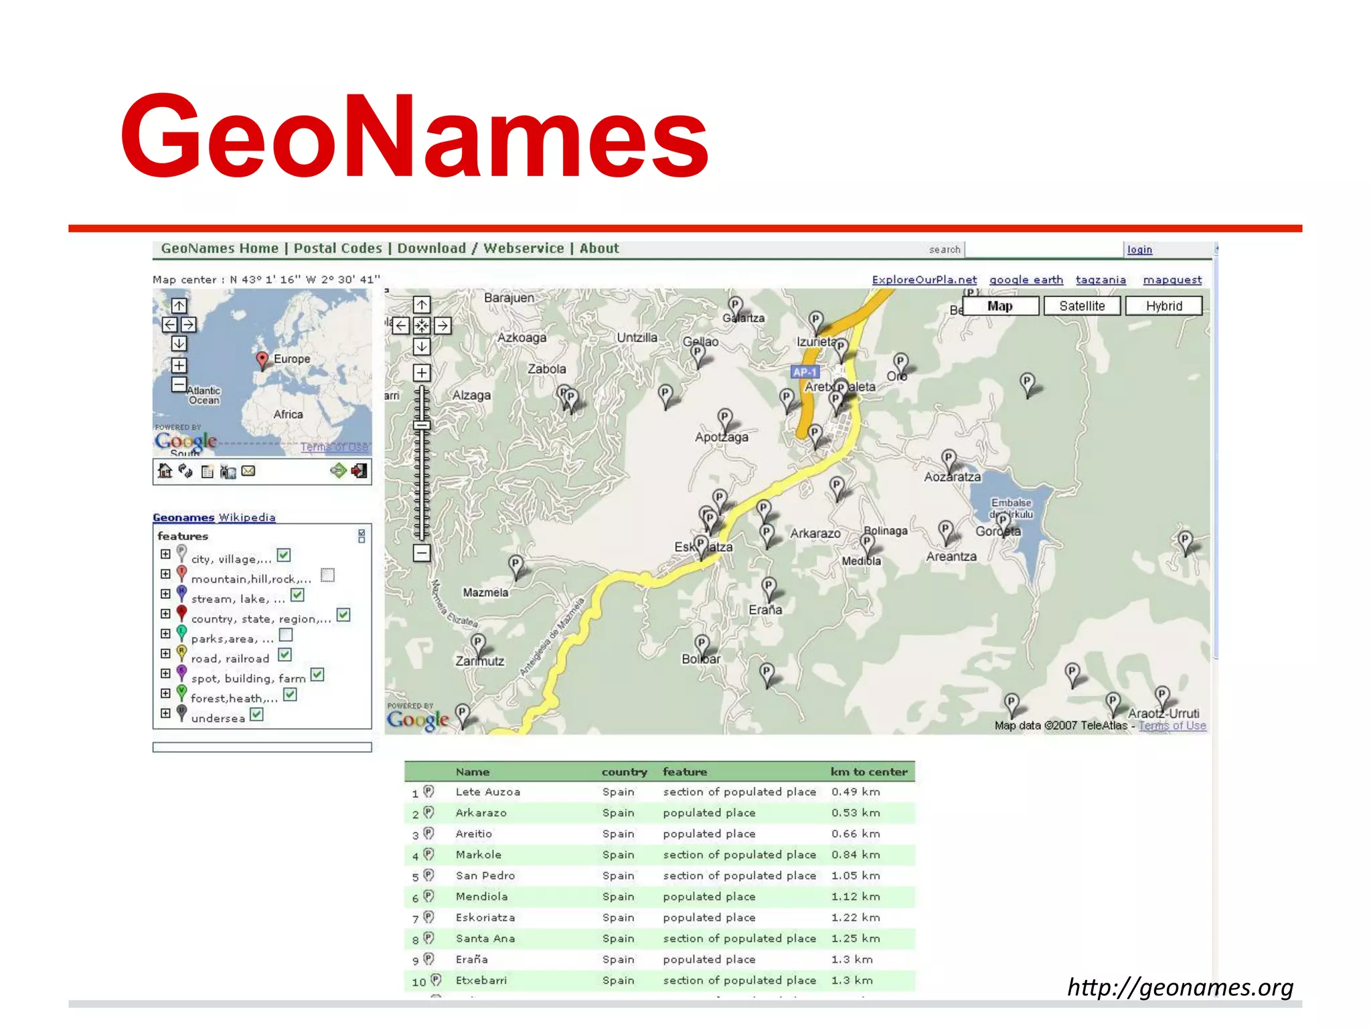Screen dimensions: 1371x1028
Task: Pan main map up
Action: click(422, 305)
